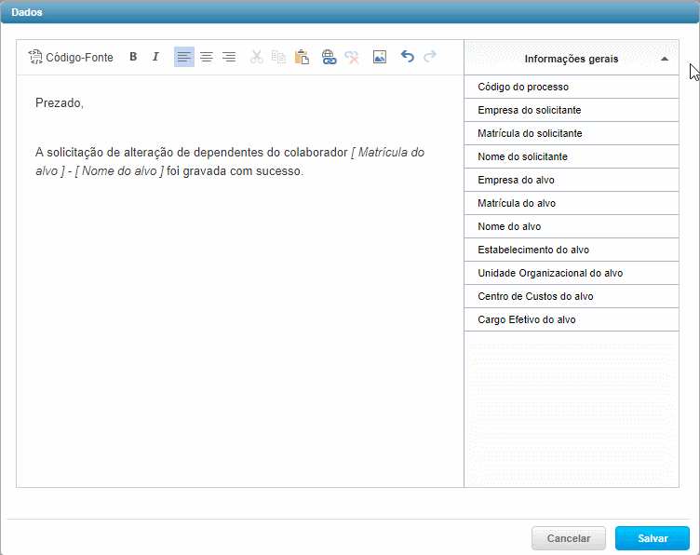Screen dimensions: 700x555
Task: Undo the last edit
Action: point(408,57)
